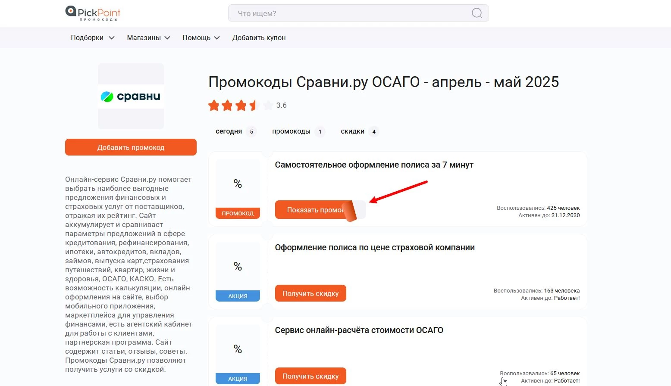
Task: Click the first rating star
Action: [x=213, y=105]
